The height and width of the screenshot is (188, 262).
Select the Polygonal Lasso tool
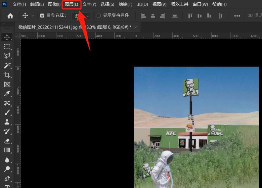(x=7, y=56)
